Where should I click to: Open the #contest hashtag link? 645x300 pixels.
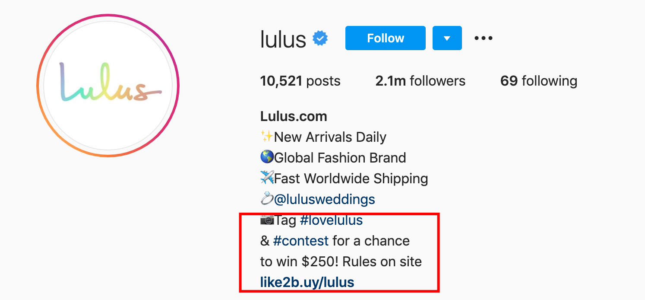301,241
